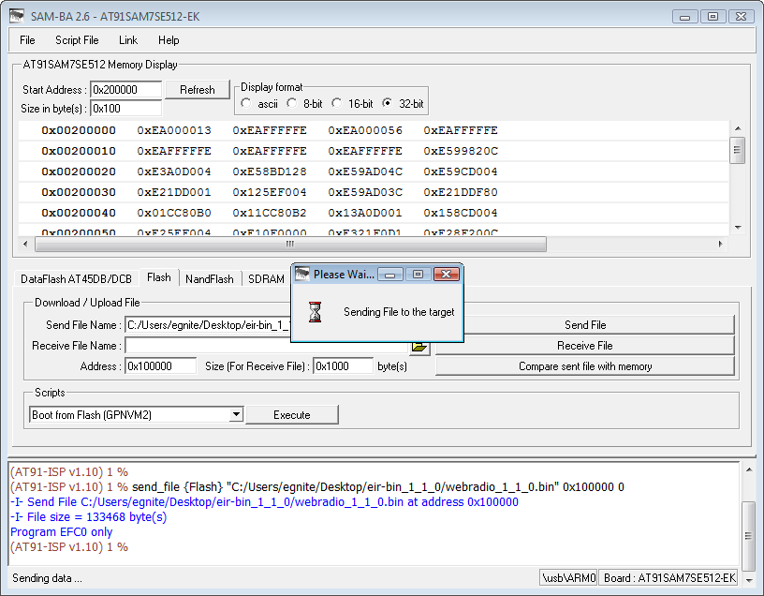
Task: Maximize the Please Wait dialog
Action: tap(419, 275)
